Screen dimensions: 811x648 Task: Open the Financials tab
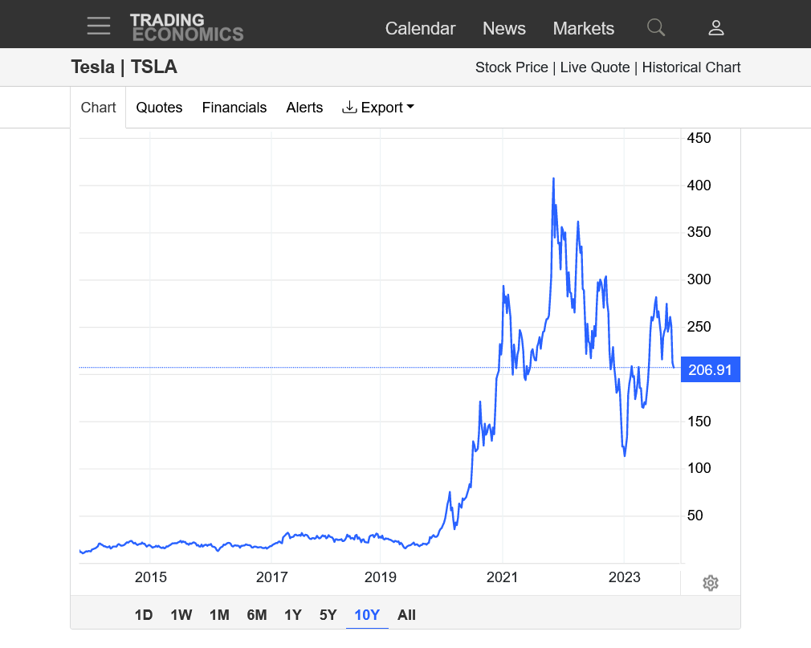tap(234, 108)
